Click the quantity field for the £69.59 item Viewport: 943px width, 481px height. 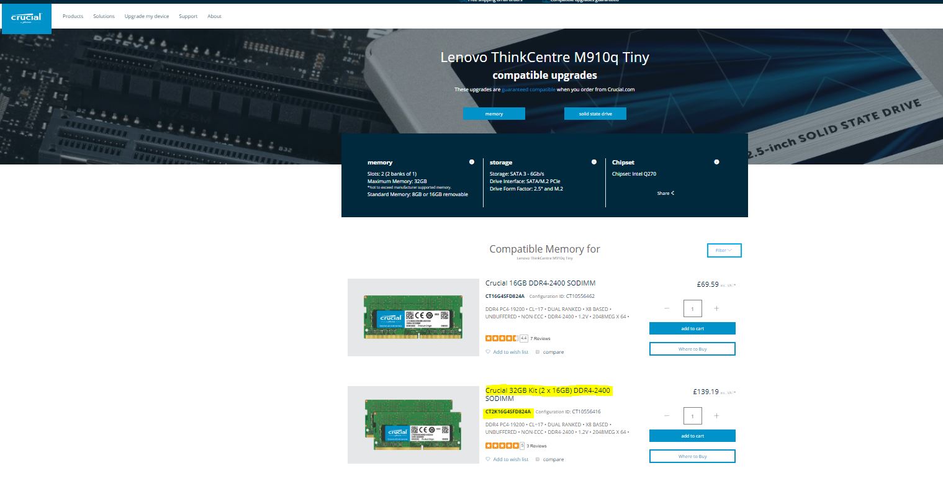click(x=692, y=308)
